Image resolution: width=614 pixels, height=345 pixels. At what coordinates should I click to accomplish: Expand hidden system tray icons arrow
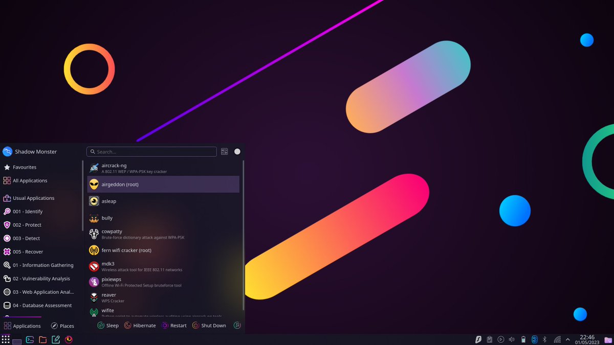coord(567,339)
